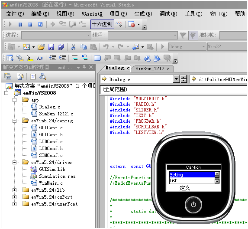Viewport: 248px width, 229px height.
Task: Open the Dialog.c file navigation dropdown
Action: [177, 79]
